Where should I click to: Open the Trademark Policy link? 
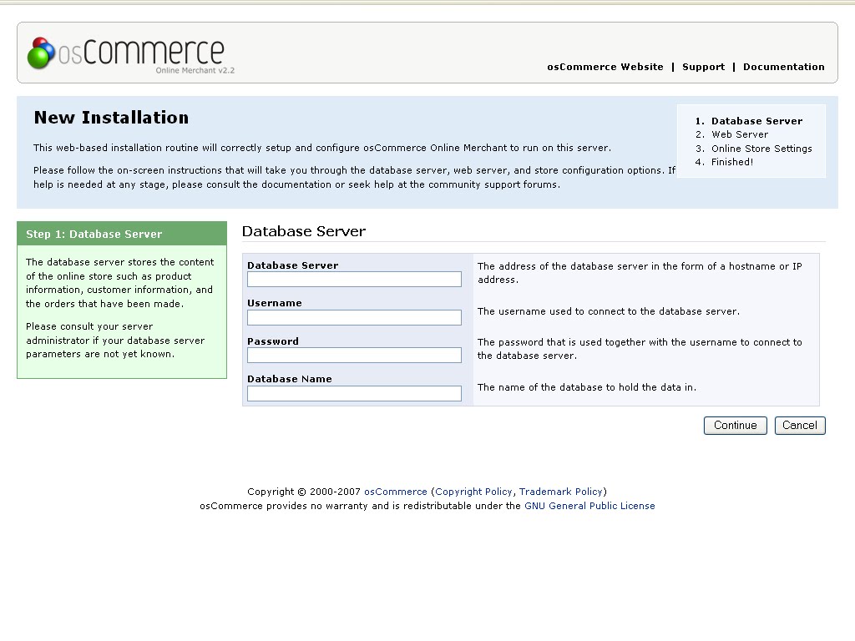coord(560,492)
